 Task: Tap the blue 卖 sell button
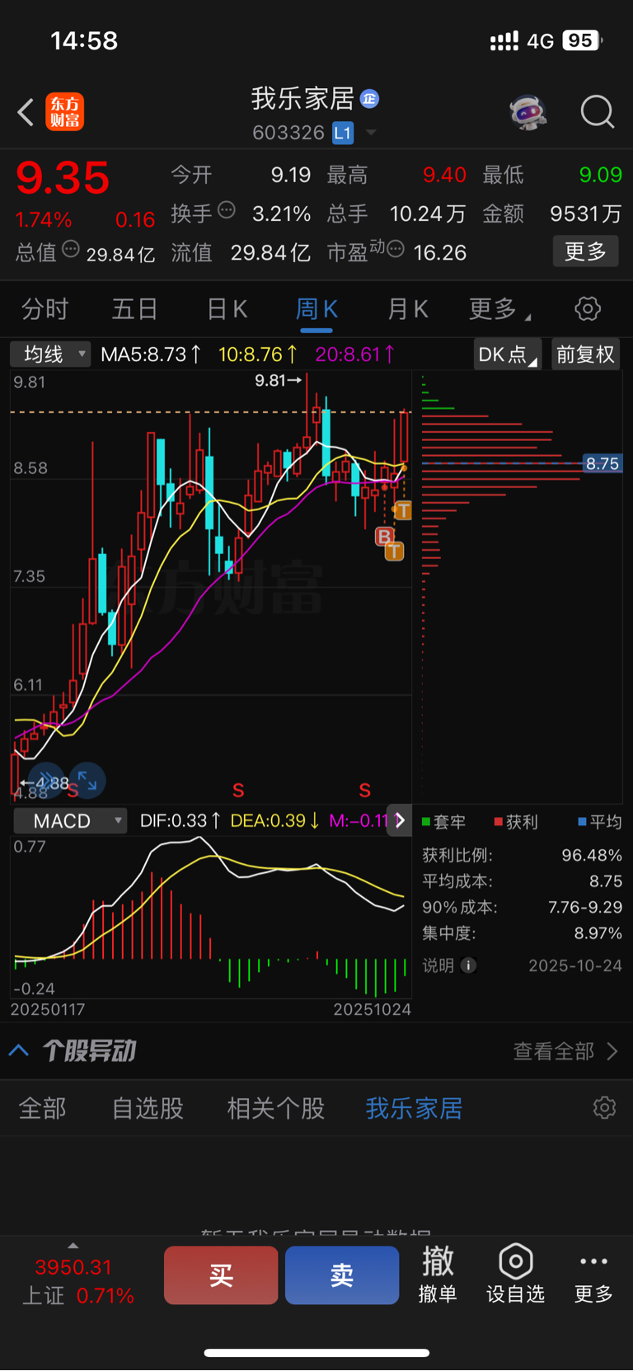pos(342,1275)
